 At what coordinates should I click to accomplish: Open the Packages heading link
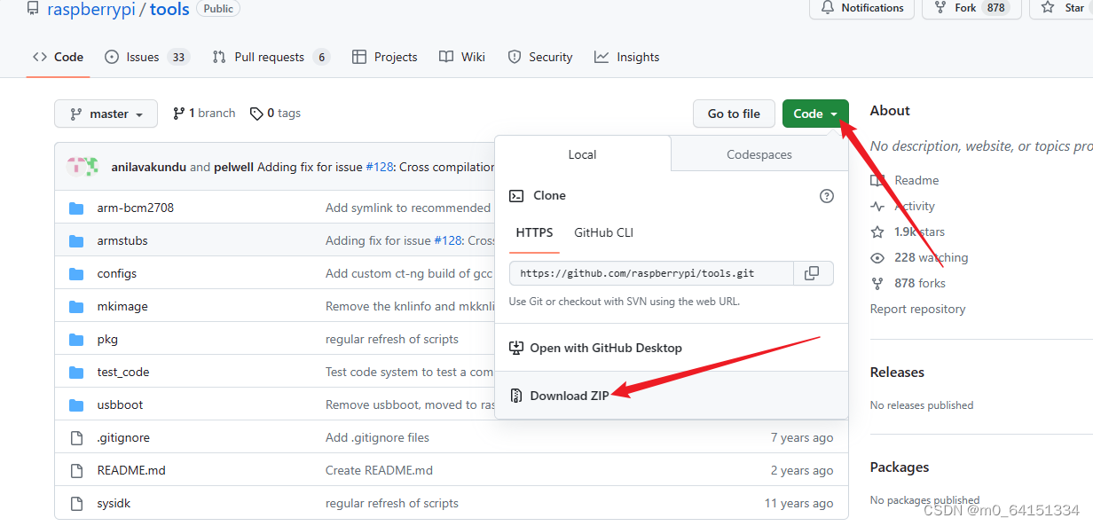coord(900,467)
